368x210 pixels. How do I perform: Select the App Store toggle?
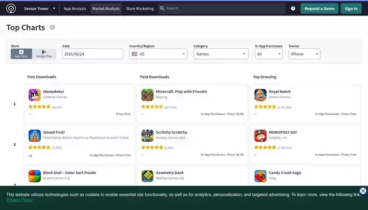(x=21, y=54)
